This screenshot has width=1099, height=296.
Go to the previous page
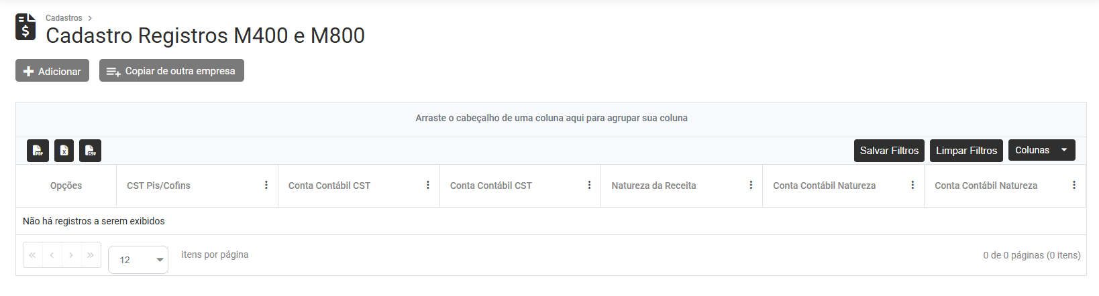[x=52, y=255]
